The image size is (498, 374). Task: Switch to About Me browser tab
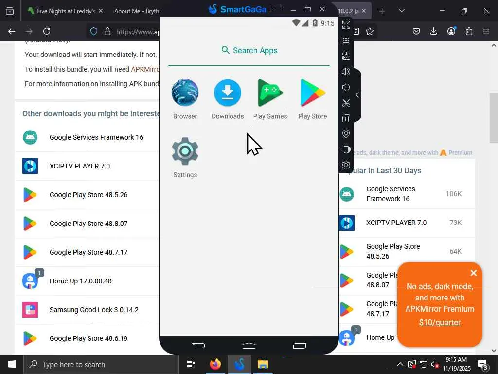[x=137, y=11]
